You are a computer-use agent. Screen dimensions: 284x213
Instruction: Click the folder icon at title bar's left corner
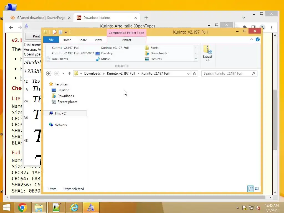pos(45,32)
